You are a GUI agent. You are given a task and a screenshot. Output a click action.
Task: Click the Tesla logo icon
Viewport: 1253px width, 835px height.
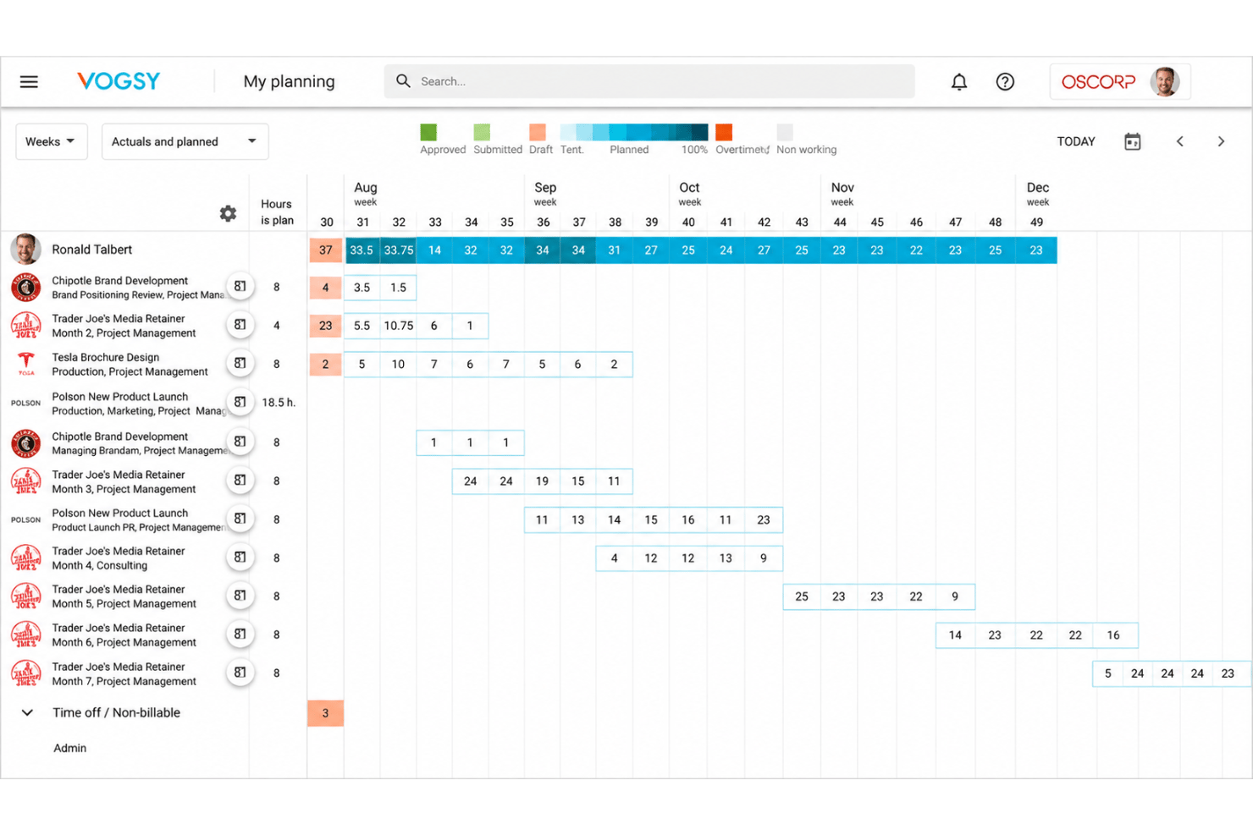tap(26, 364)
